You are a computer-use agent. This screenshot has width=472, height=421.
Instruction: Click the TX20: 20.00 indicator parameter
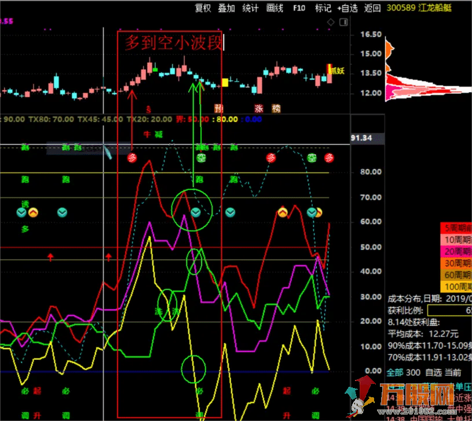[x=149, y=119]
